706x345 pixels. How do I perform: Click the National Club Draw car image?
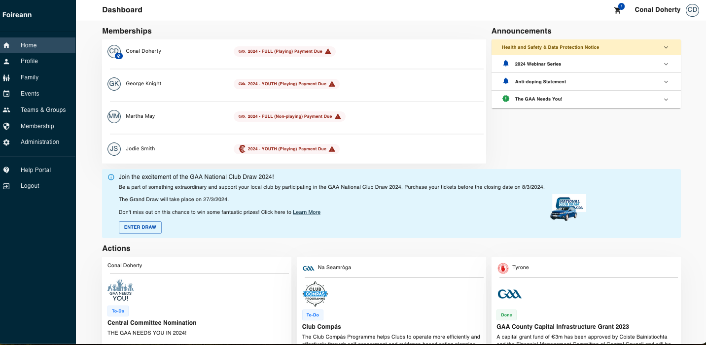tap(568, 207)
